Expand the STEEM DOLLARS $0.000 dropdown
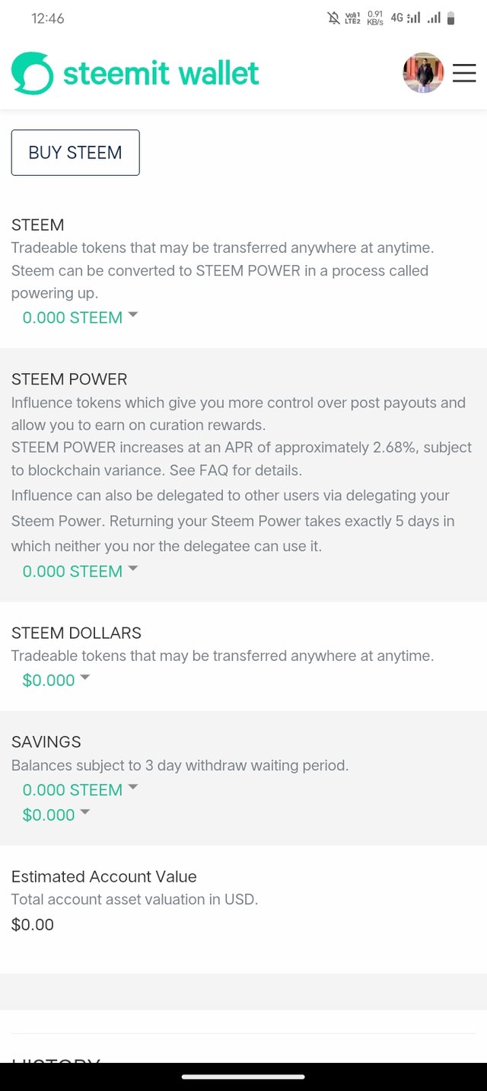This screenshot has width=487, height=1091. [x=56, y=680]
